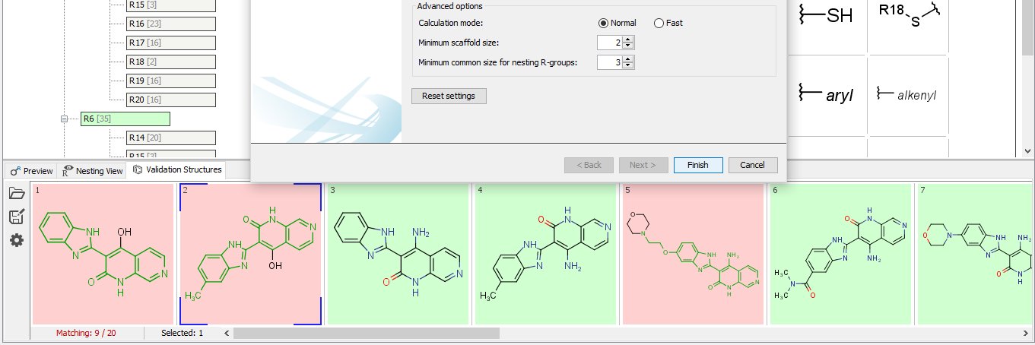
Task: Open validation settings gear icon
Action: [x=16, y=240]
